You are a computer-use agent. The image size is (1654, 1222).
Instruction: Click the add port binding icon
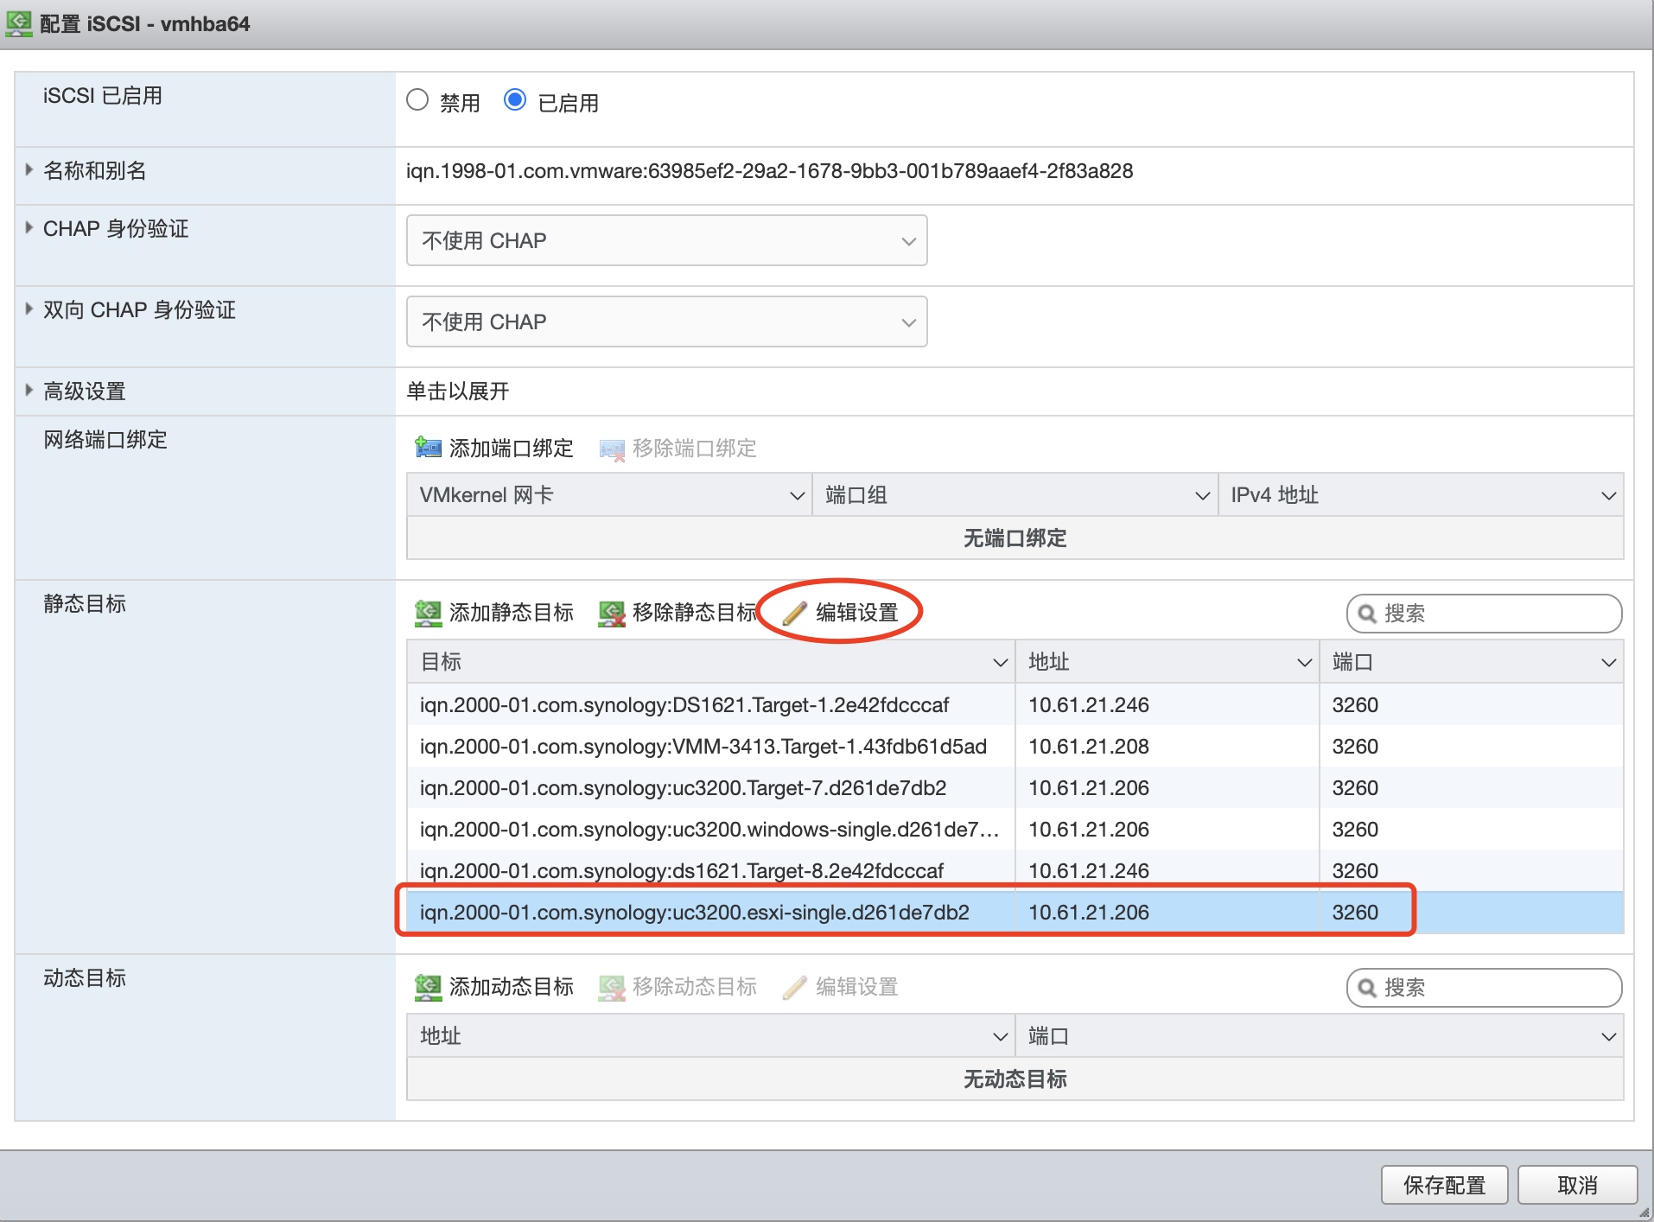tap(428, 448)
